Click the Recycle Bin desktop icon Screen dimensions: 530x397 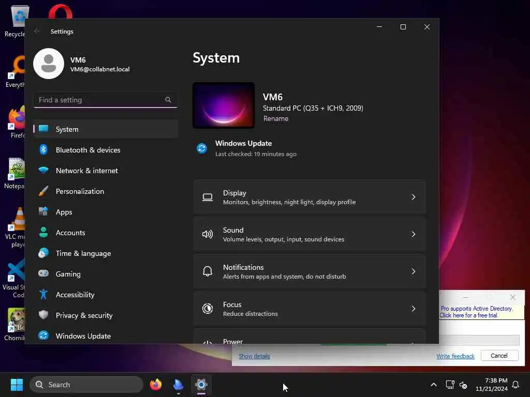click(x=15, y=21)
